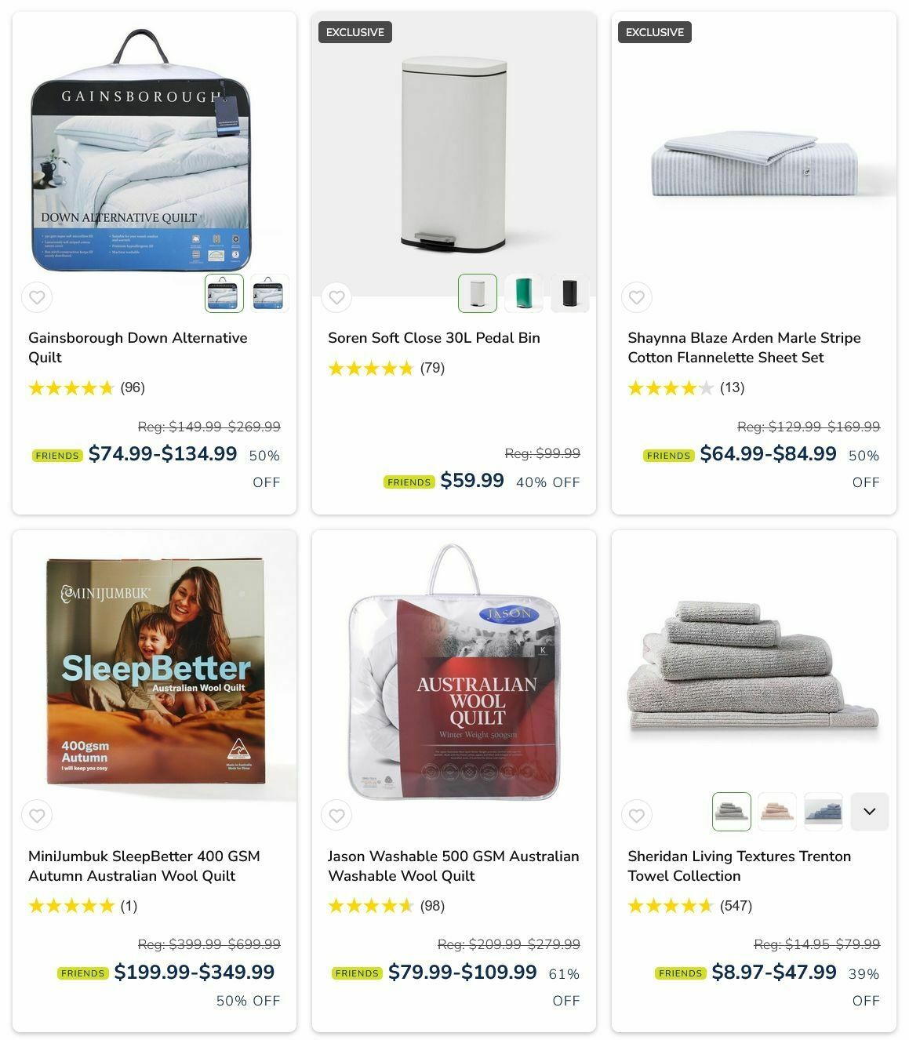Screen dimensions: 909x1040
Task: Wishlist the Jason Wool Quilt heart icon
Action: click(336, 816)
